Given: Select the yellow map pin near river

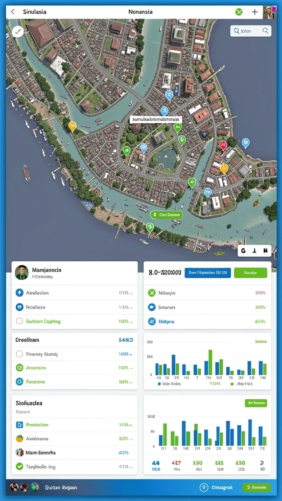Looking at the screenshot, I should (72, 126).
